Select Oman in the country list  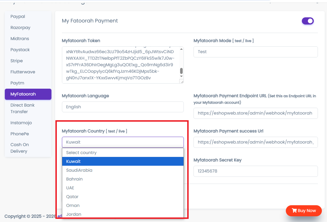point(123,205)
